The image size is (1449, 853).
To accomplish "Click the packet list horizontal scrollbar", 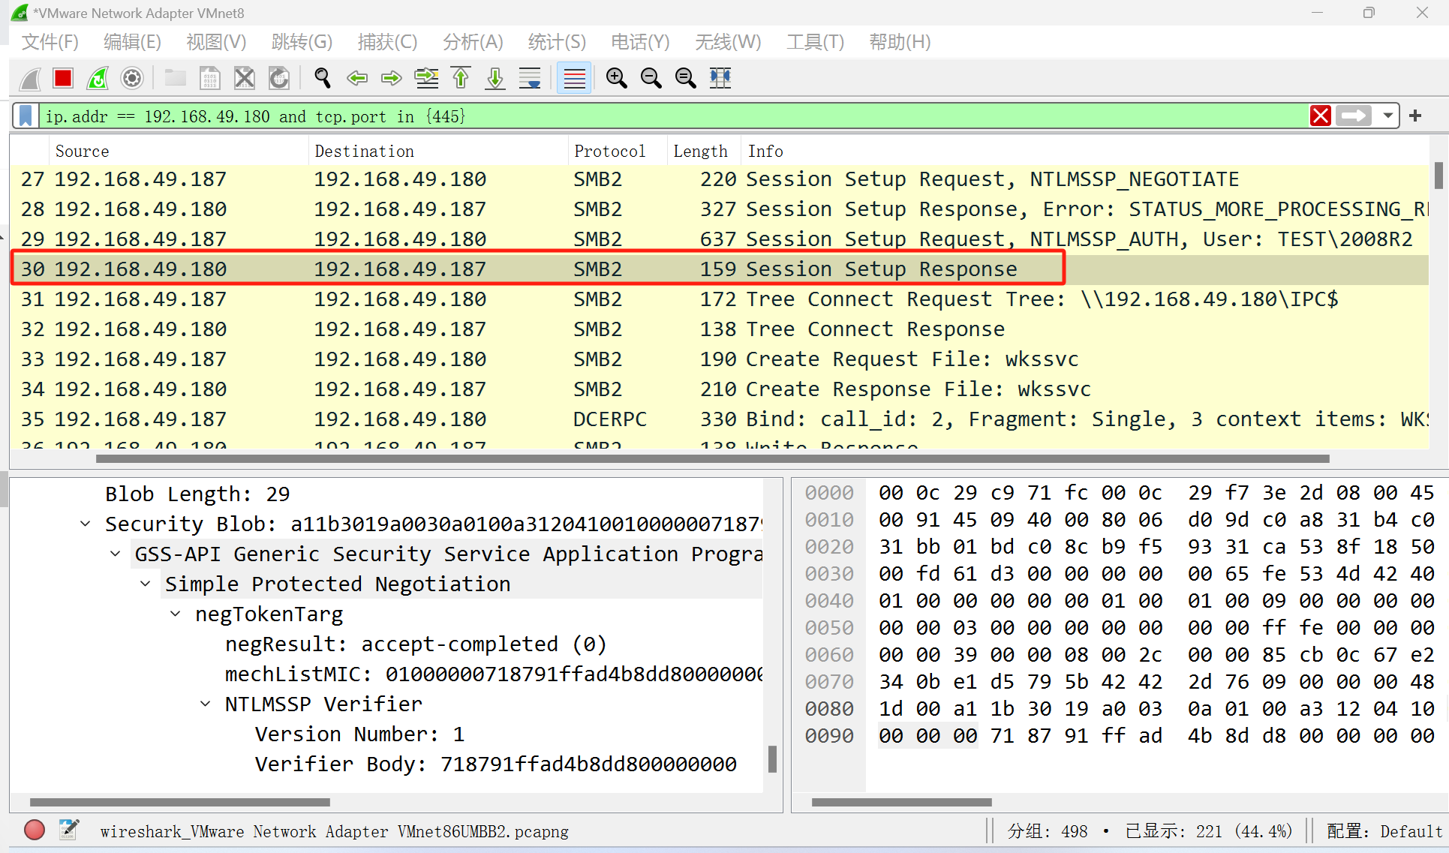I will click(x=713, y=458).
